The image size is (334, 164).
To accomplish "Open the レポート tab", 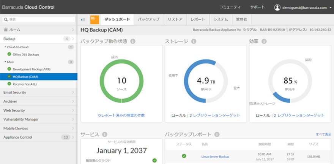I will [x=198, y=20].
